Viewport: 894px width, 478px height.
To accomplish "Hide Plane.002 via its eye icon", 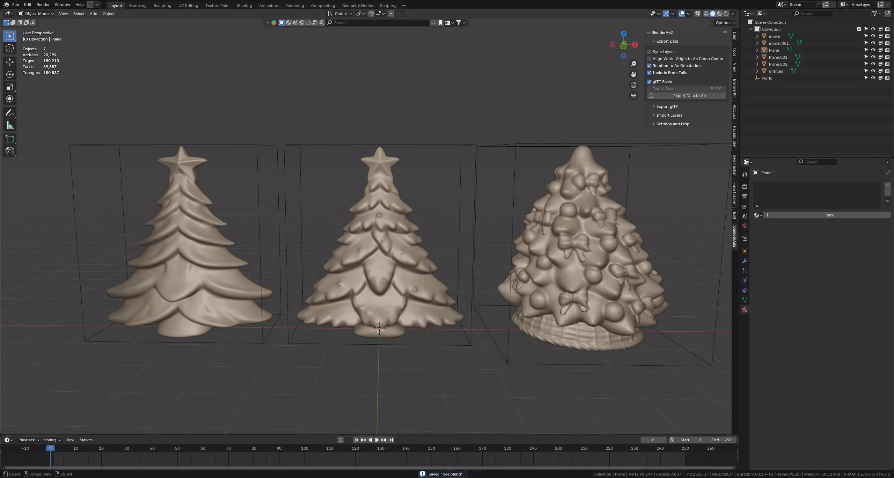I will pyautogui.click(x=873, y=64).
